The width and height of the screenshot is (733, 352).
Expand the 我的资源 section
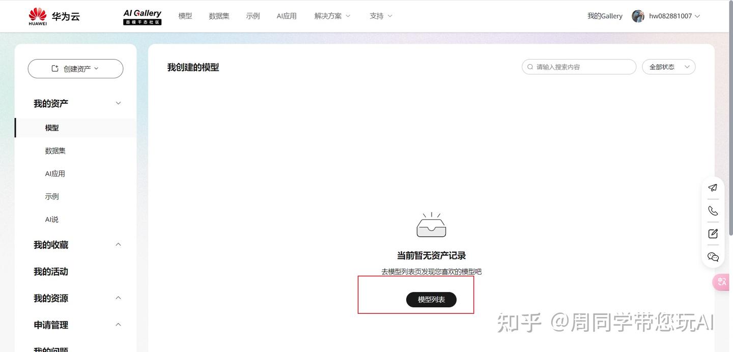(x=77, y=298)
